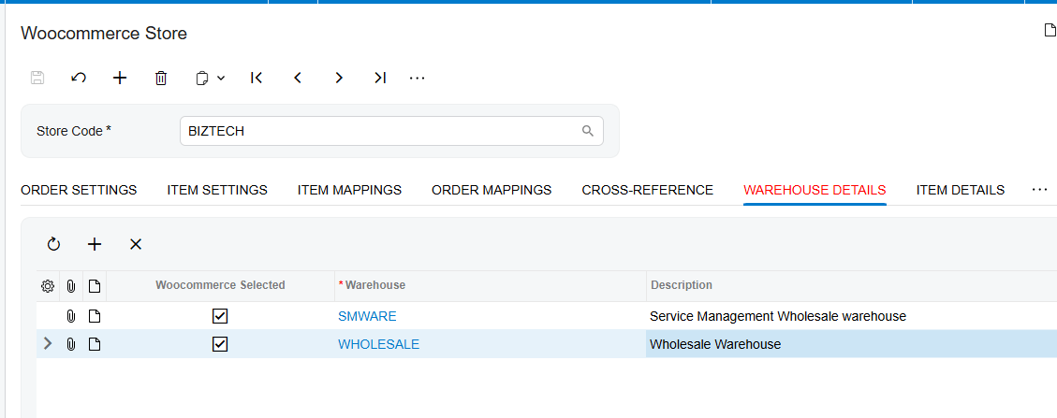The height and width of the screenshot is (418, 1057).
Task: Undo changes with the Cancel arrow
Action: tap(79, 78)
